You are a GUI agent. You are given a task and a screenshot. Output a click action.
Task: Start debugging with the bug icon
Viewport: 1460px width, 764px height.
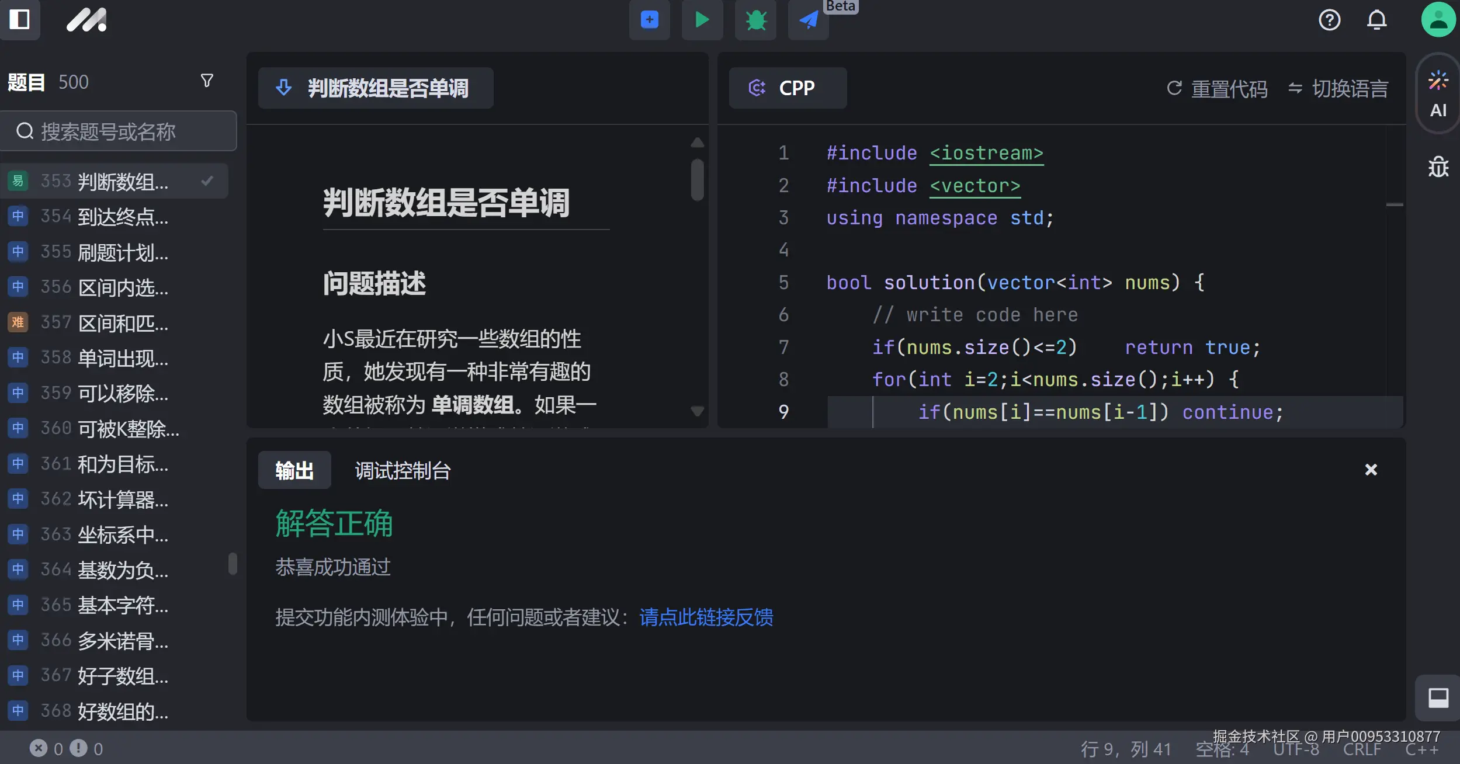pyautogui.click(x=755, y=20)
